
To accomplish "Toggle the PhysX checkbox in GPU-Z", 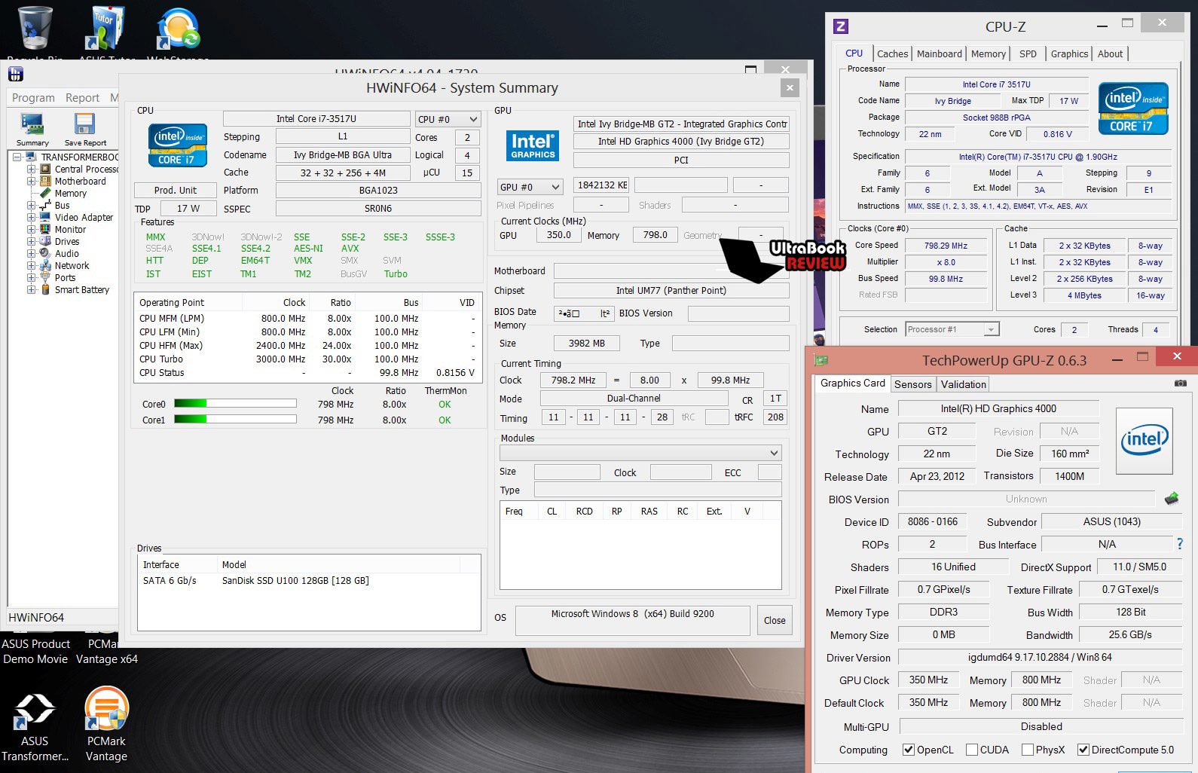I will pyautogui.click(x=1028, y=750).
